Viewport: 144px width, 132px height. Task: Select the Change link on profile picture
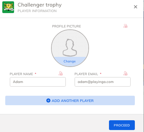pos(70,61)
